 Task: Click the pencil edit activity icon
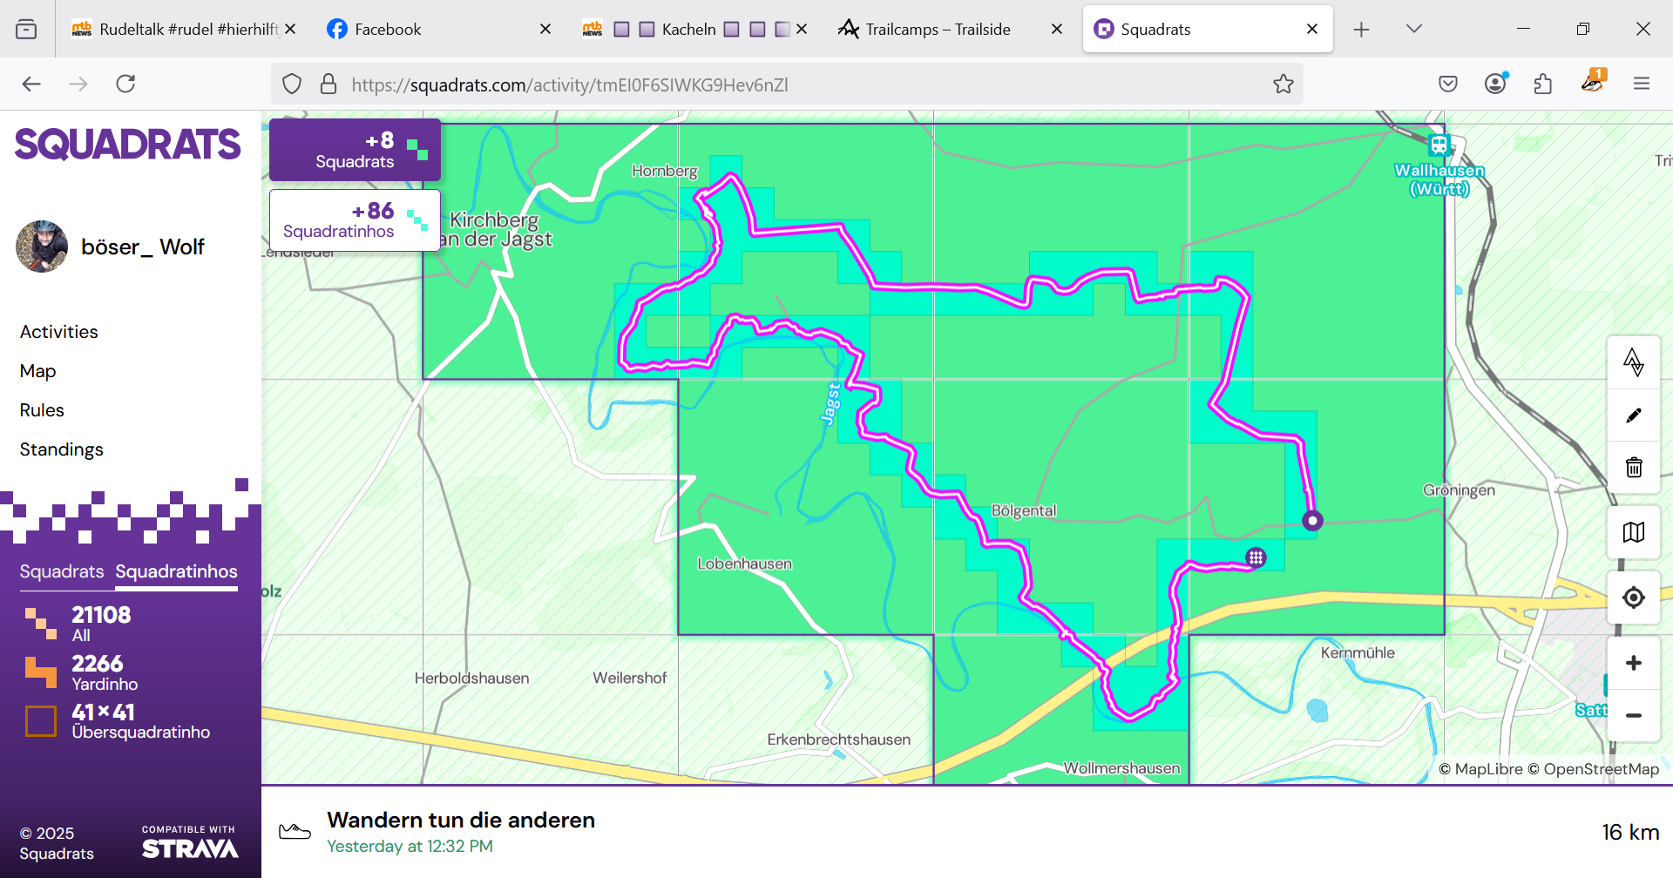pyautogui.click(x=1633, y=415)
